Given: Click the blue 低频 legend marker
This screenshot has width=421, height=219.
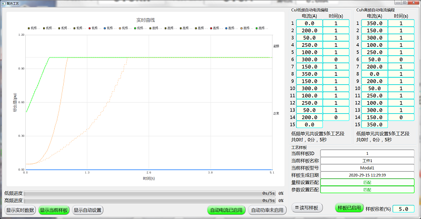Looking at the screenshot, I should point(105,28).
